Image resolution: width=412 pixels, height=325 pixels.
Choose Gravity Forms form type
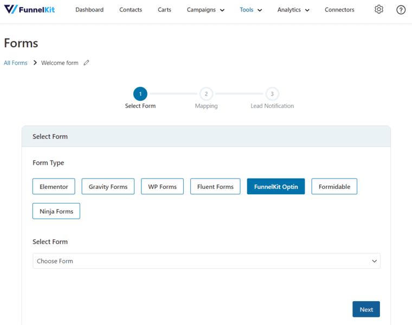pos(108,187)
